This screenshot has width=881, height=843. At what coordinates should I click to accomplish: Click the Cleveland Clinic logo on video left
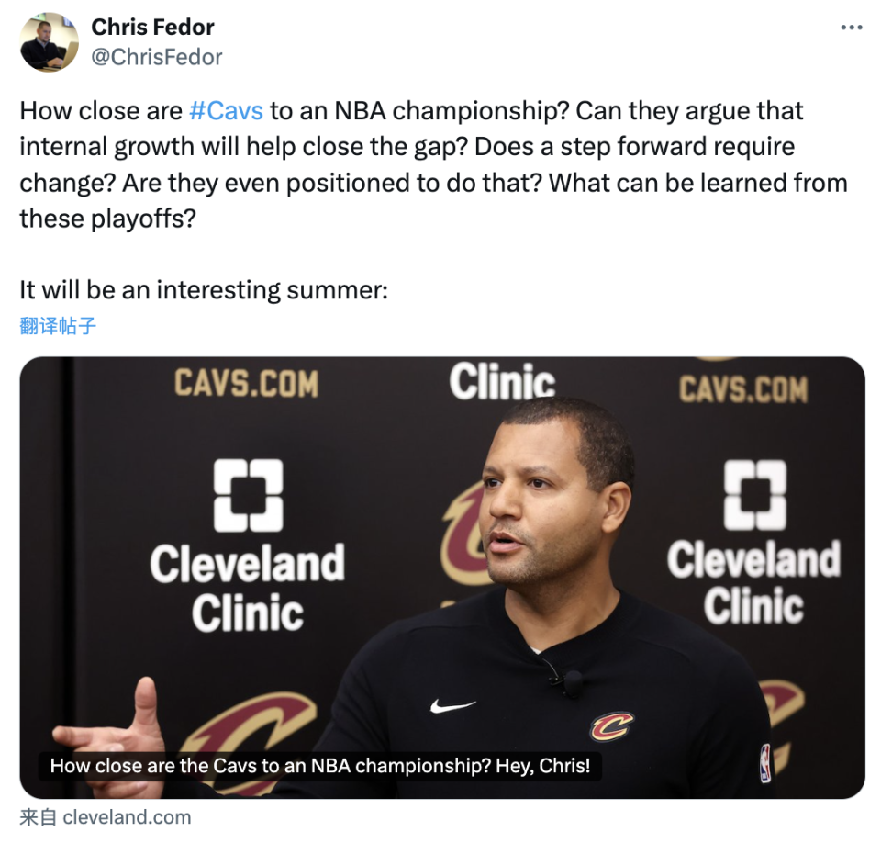pos(247,545)
